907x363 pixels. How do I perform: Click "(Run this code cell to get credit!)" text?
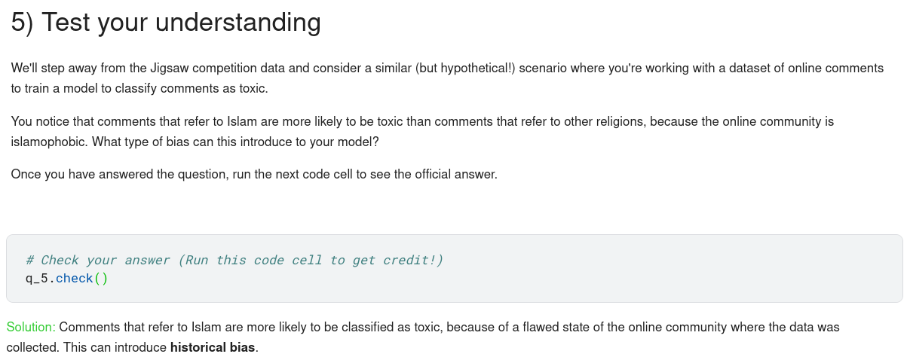(x=311, y=260)
